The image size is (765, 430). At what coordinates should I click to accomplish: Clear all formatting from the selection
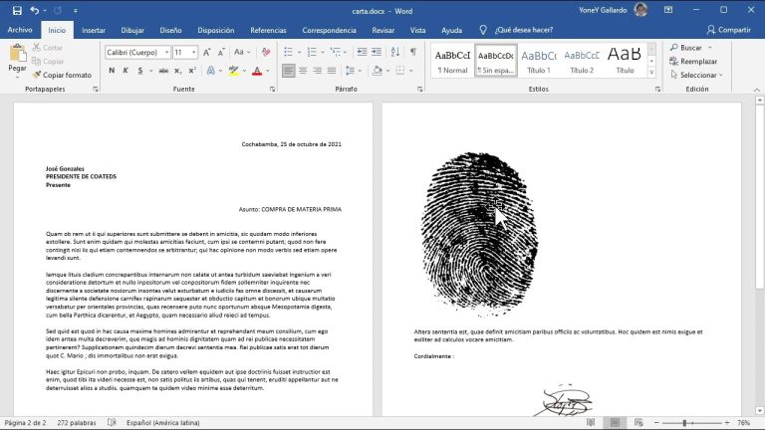266,52
